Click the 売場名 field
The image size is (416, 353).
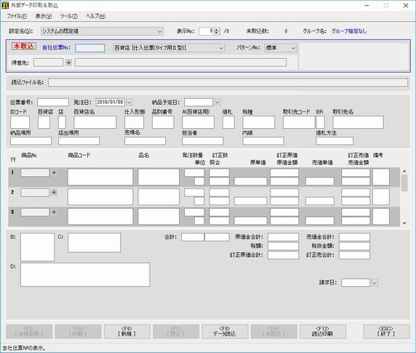point(145,141)
